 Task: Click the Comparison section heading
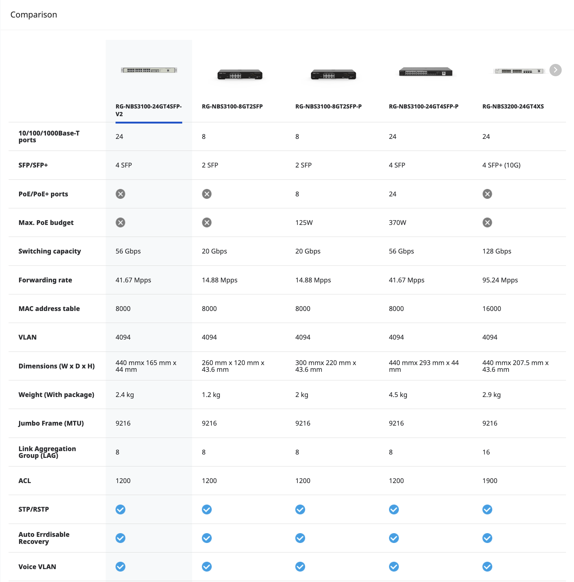click(34, 15)
